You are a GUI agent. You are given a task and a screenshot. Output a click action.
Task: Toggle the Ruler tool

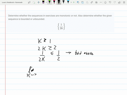point(92,2)
